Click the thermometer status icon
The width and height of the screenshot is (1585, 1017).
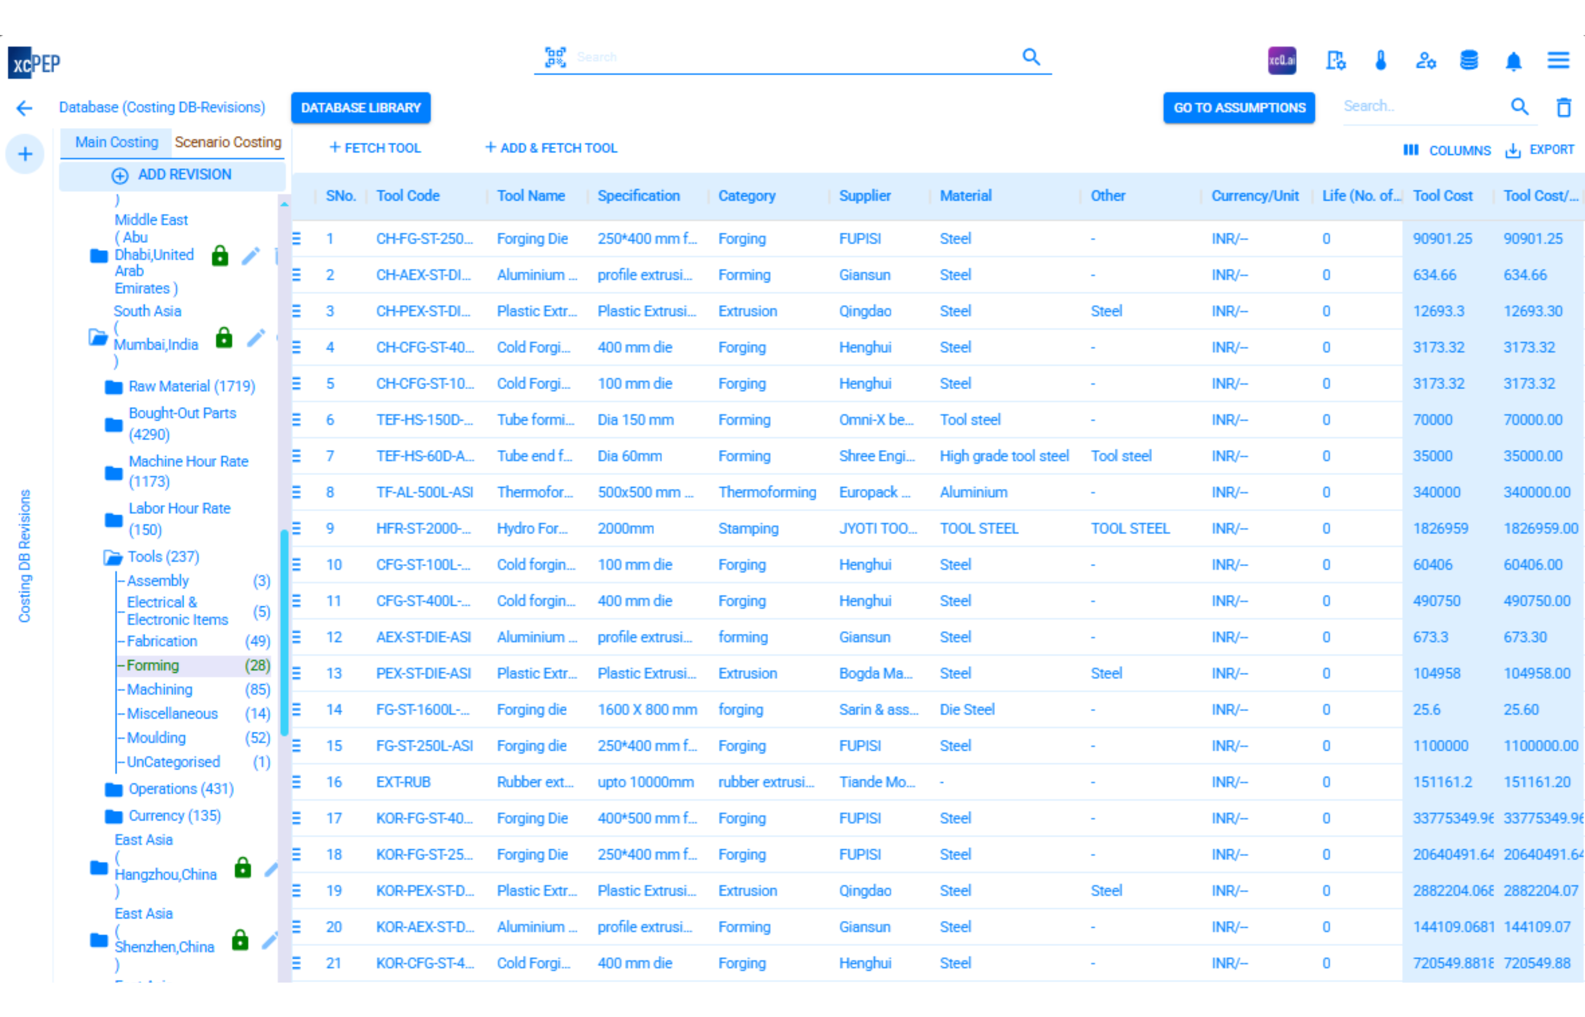coord(1380,60)
